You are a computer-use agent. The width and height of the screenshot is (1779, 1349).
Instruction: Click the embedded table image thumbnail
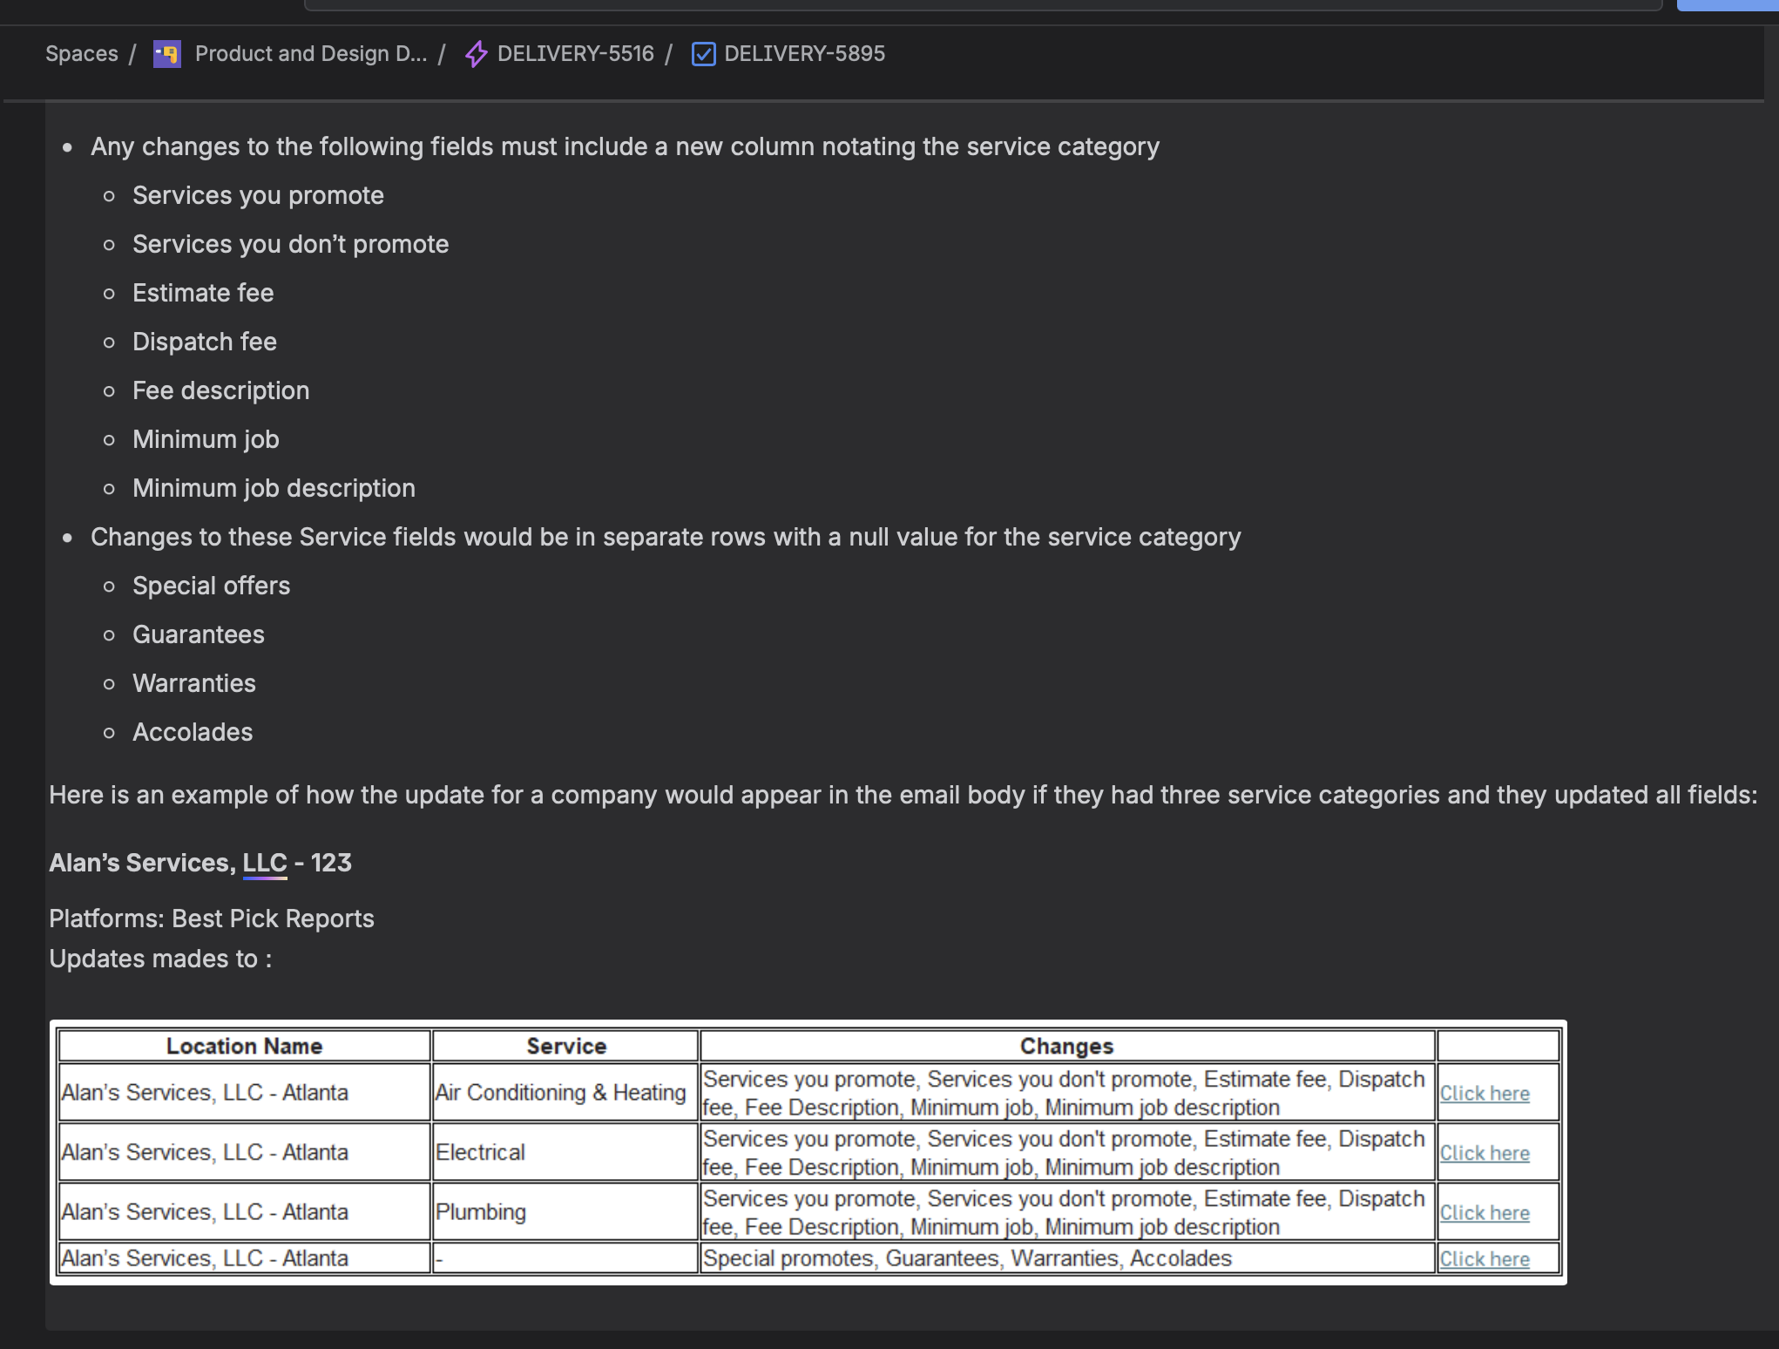808,1152
